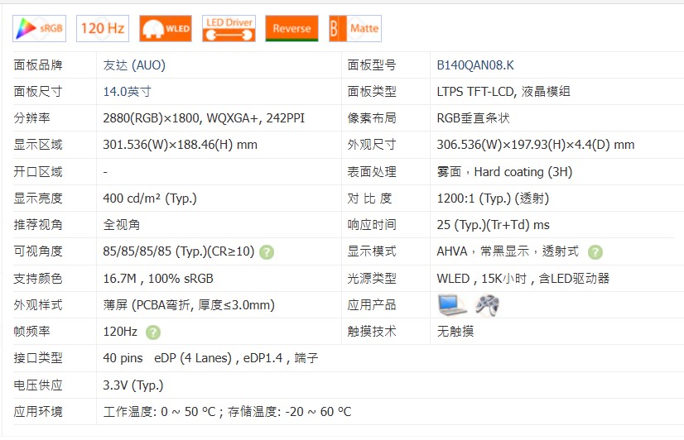
Task: Click the 400 cd/m² brightness value
Action: click(149, 198)
